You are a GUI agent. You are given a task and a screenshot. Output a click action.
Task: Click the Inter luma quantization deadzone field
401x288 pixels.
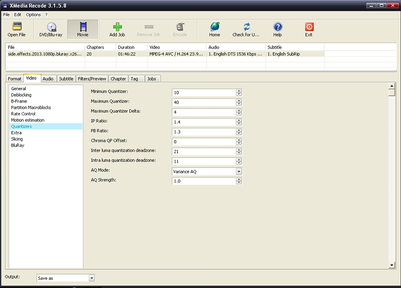point(204,152)
